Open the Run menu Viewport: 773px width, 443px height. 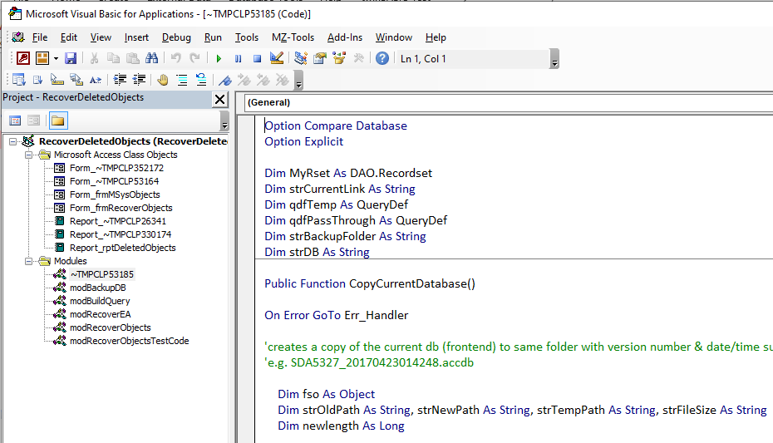tap(213, 37)
